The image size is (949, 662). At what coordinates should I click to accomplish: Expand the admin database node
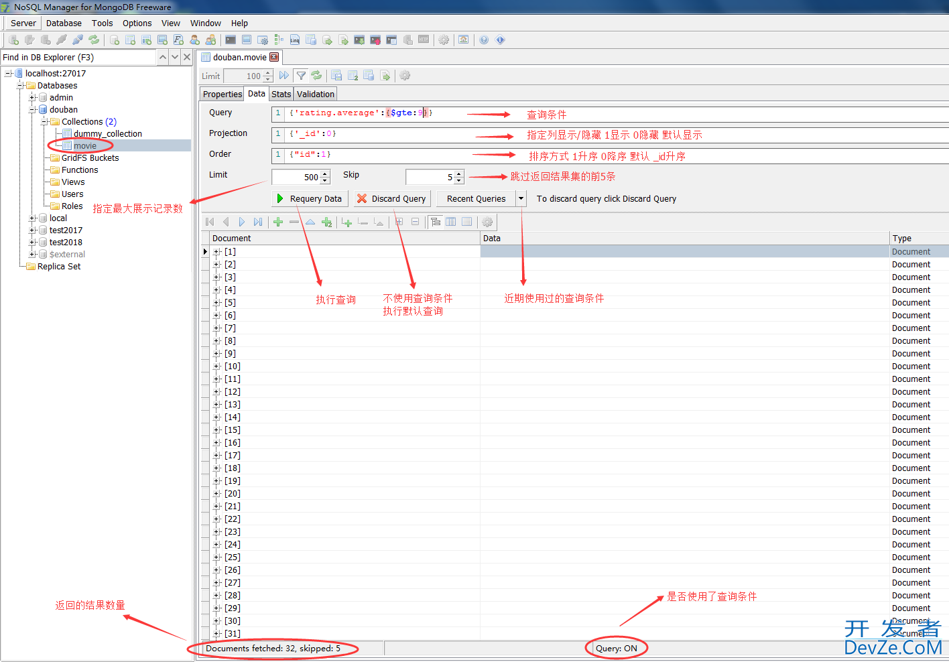[32, 98]
